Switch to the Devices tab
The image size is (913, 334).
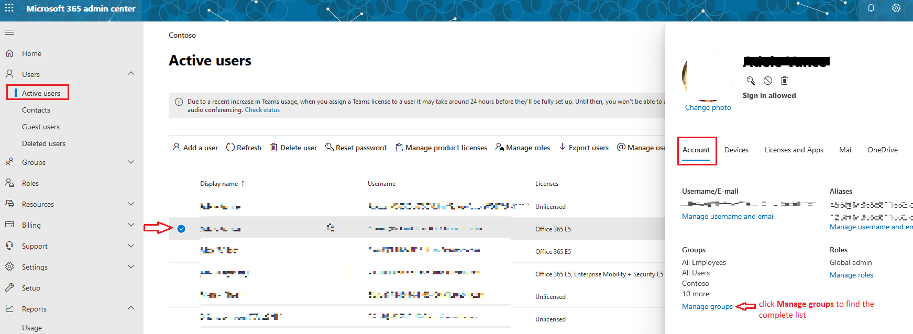pyautogui.click(x=736, y=150)
